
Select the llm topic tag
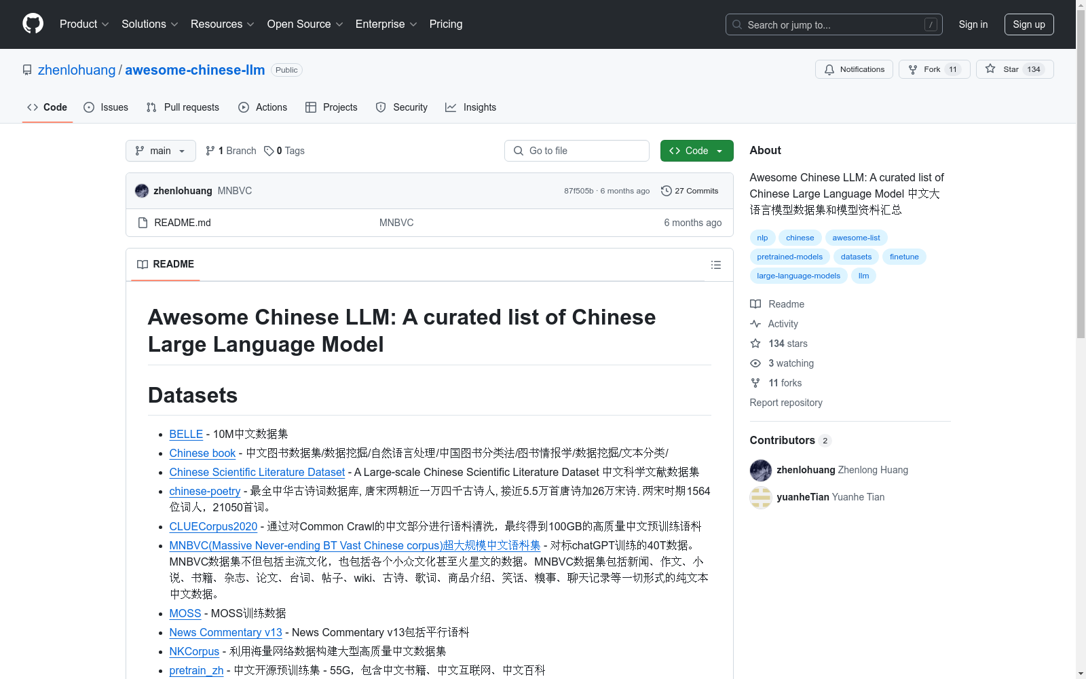863,276
